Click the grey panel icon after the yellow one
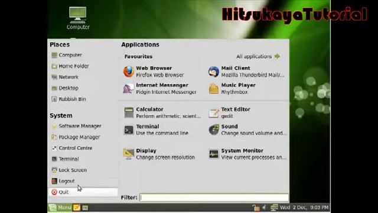 click(85, 208)
